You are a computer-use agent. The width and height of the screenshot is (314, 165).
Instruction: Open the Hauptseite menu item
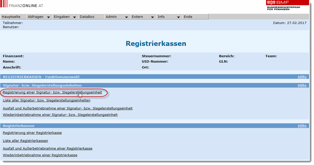(11, 17)
